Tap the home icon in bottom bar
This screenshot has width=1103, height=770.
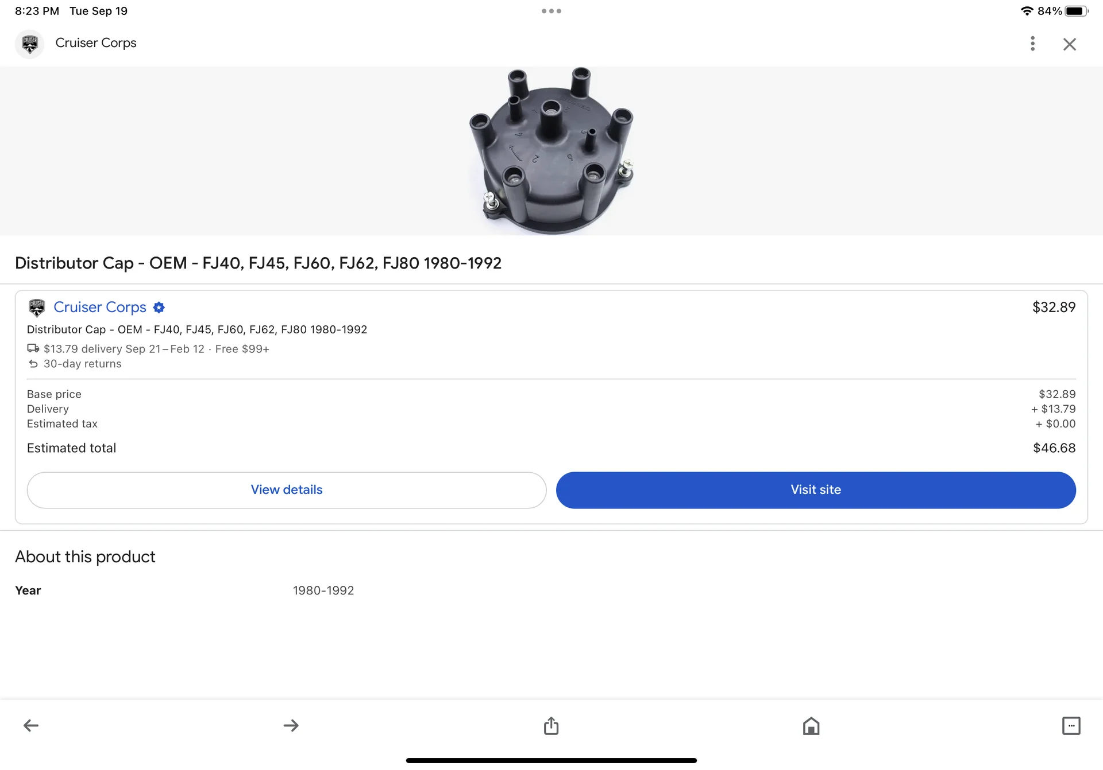811,726
